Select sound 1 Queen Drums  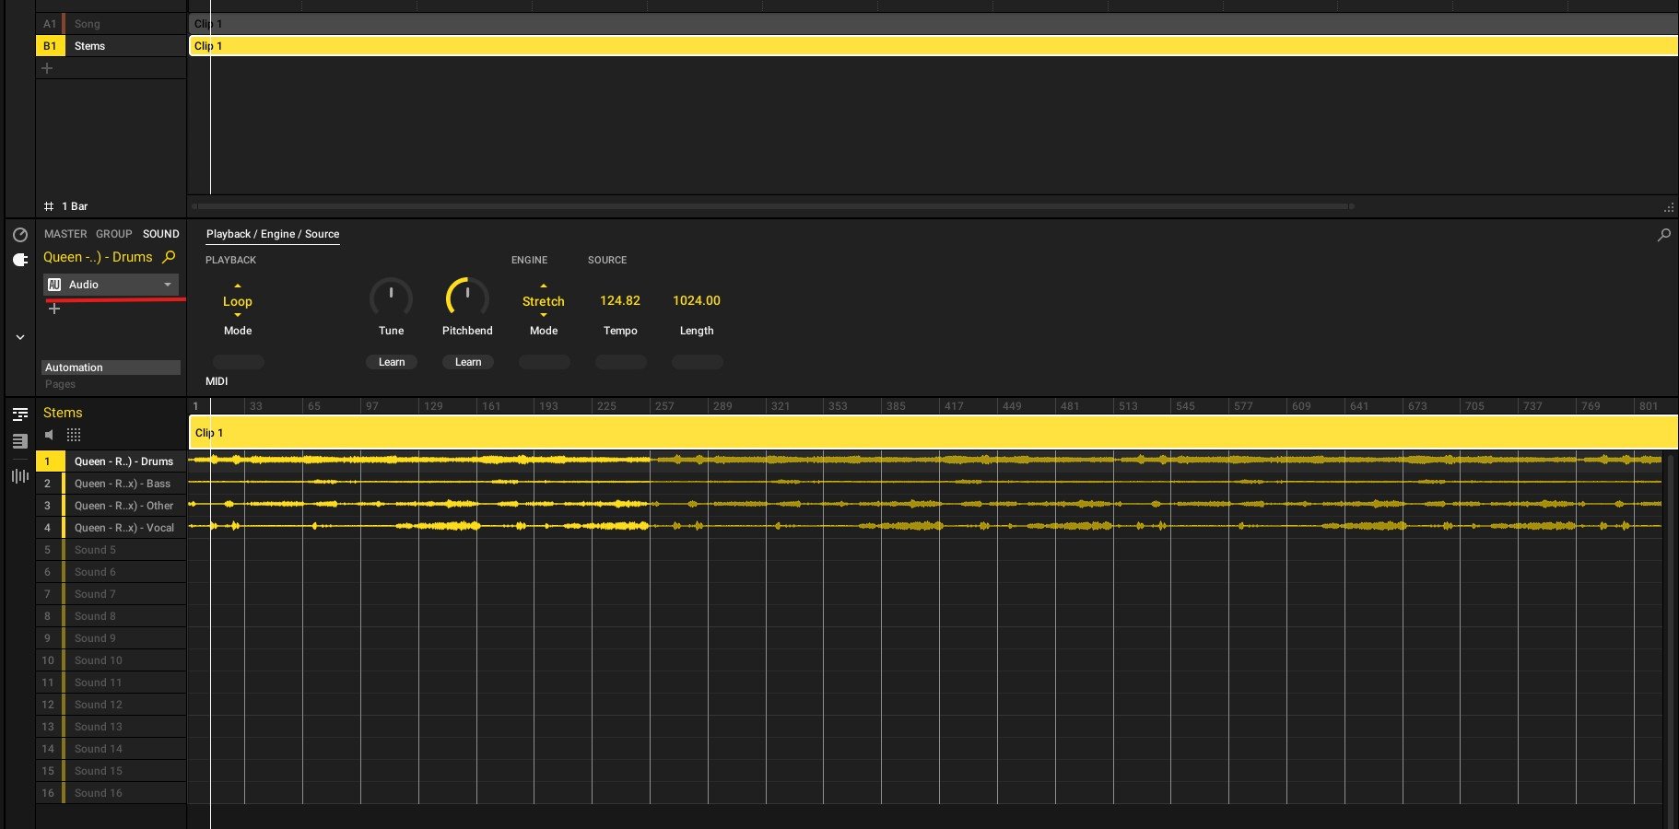111,461
